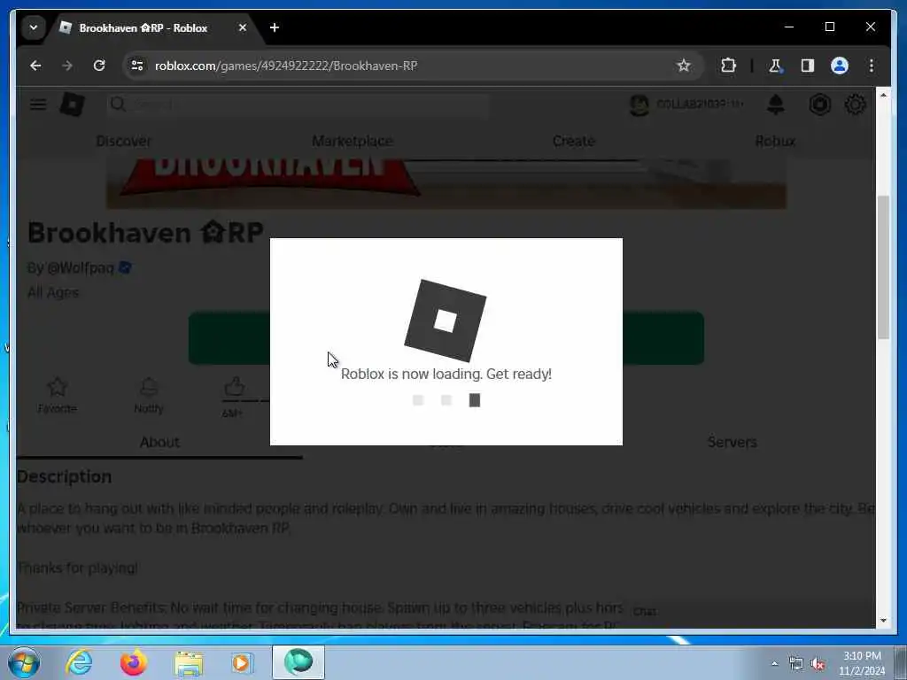Viewport: 907px width, 680px height.
Task: Add a new browser tab
Action: [x=275, y=27]
